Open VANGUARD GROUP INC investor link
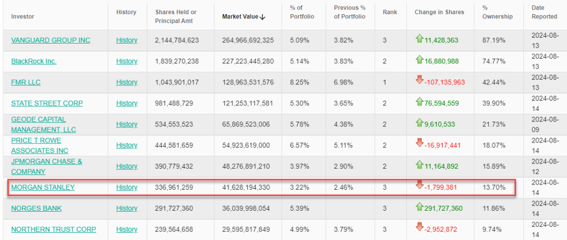This screenshot has width=567, height=240. [50, 40]
